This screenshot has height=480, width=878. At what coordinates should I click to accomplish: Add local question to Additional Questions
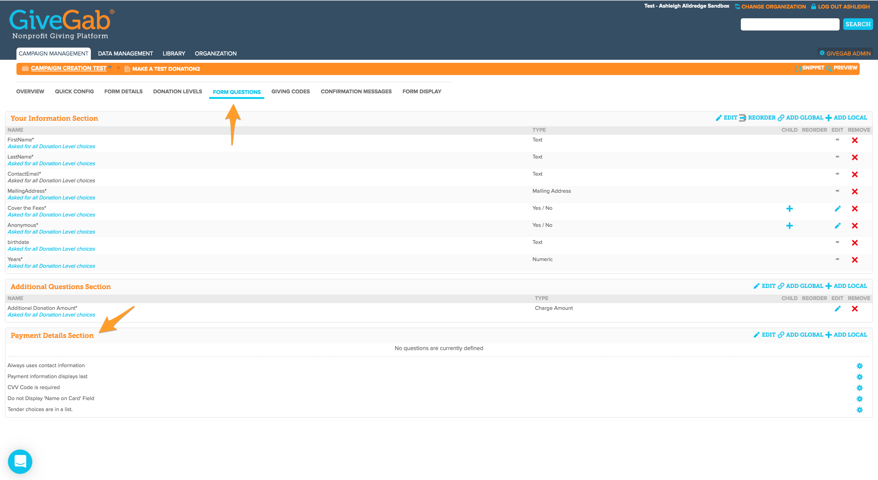pyautogui.click(x=846, y=286)
